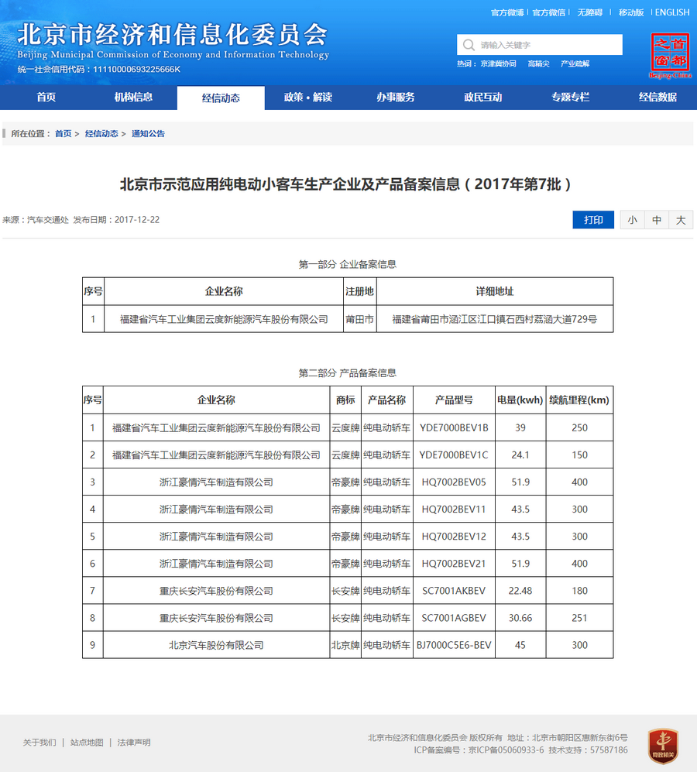Open the 政民互动 navigation menu
The width and height of the screenshot is (697, 772).
(x=482, y=98)
